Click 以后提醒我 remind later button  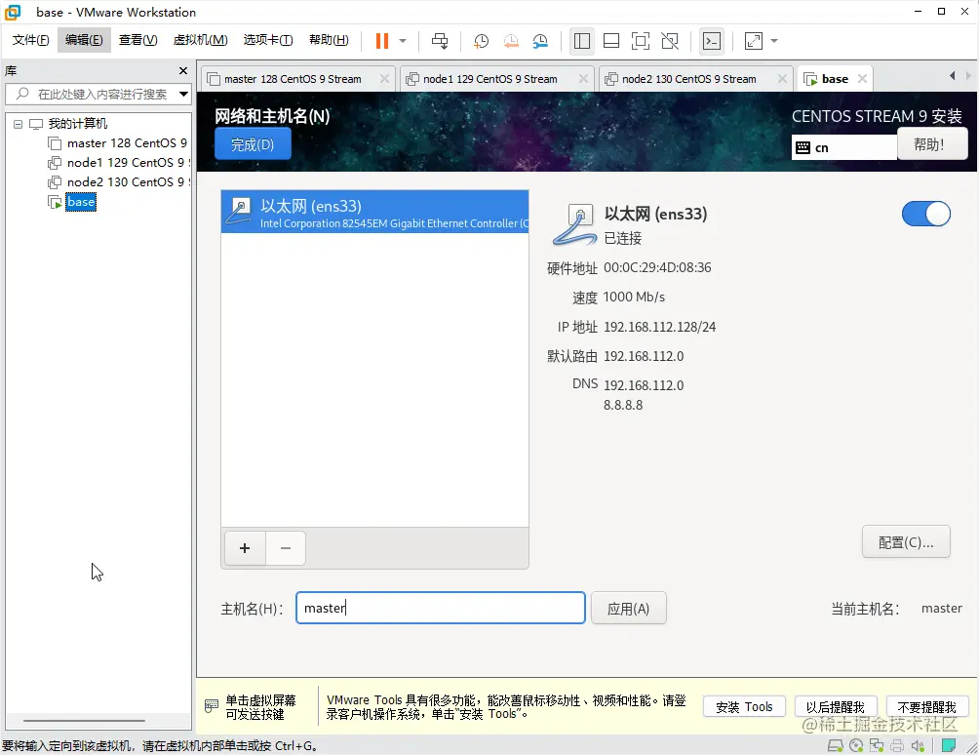click(x=836, y=707)
